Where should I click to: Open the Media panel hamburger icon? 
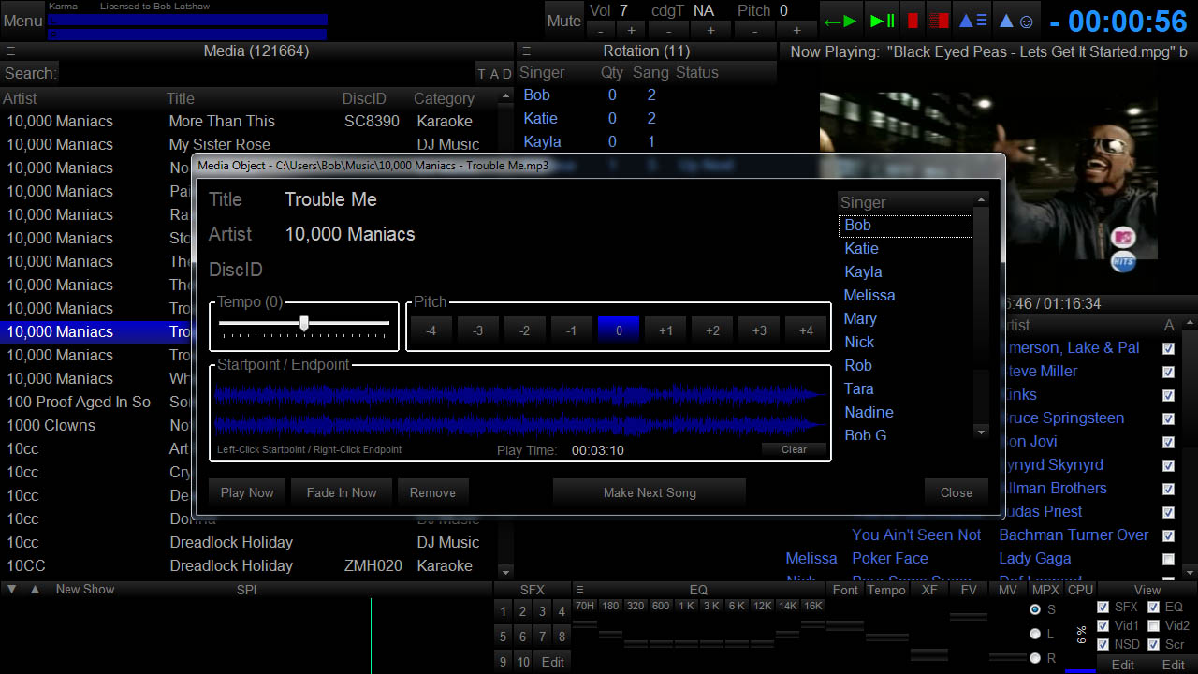(x=10, y=51)
